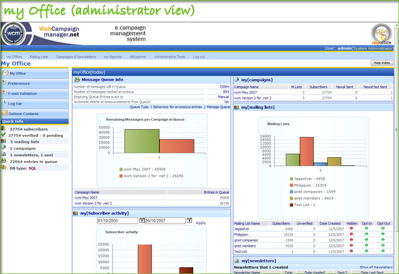
Task: Open the Mailing Lists menu
Action: (x=39, y=57)
